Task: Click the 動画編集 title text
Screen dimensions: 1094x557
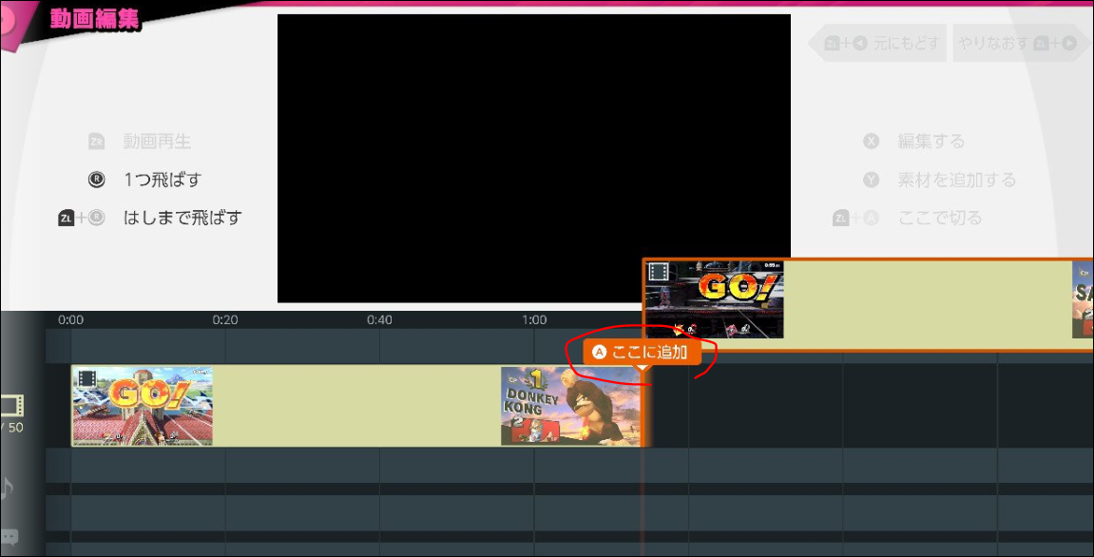Action: click(x=94, y=19)
